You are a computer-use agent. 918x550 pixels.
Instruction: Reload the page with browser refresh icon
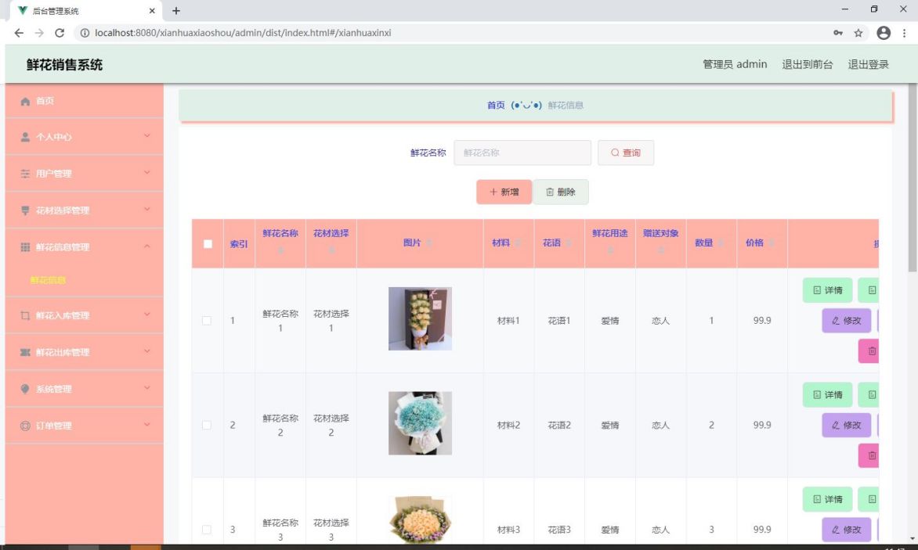click(x=59, y=33)
